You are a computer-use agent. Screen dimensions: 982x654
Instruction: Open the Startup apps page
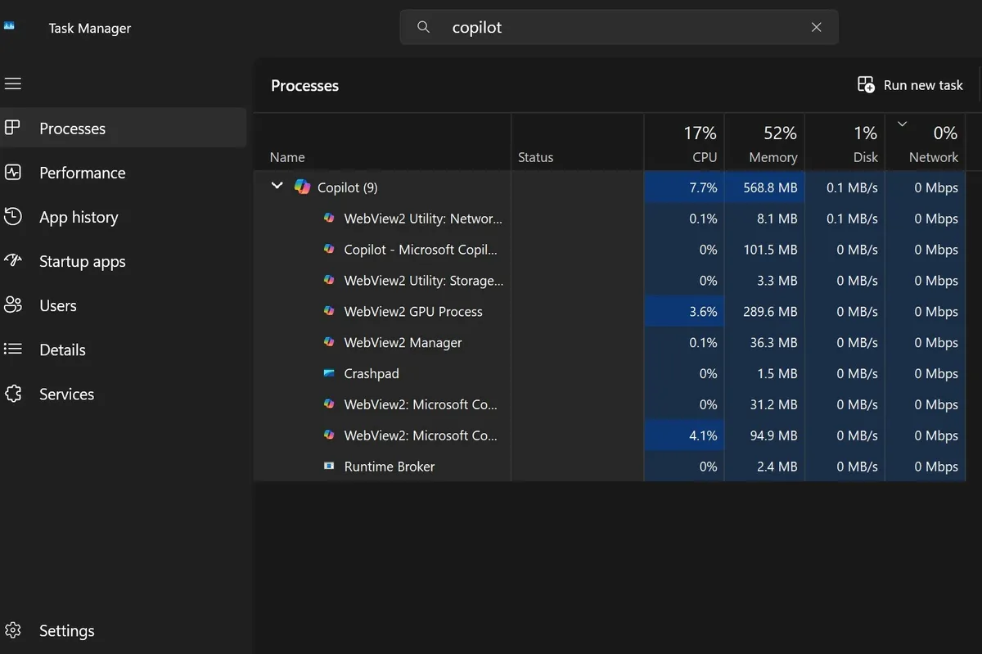[x=123, y=261]
